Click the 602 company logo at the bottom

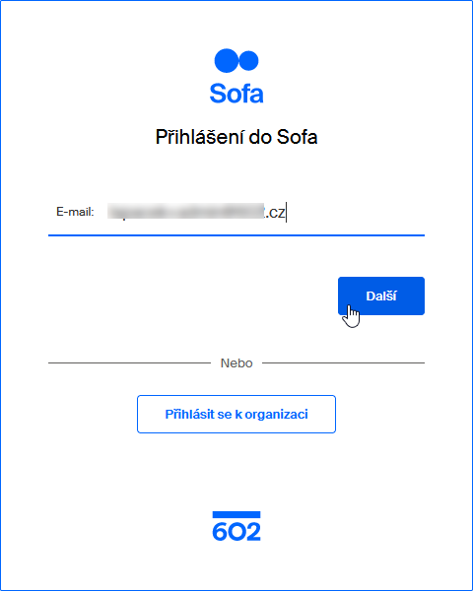click(236, 526)
